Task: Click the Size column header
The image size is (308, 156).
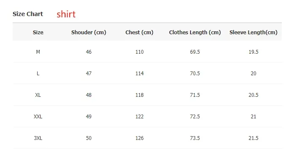Action: coord(38,32)
